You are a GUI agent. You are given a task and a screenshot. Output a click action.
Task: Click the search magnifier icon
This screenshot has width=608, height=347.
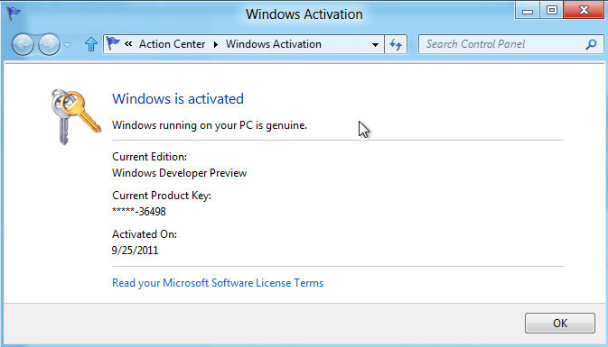click(x=591, y=44)
